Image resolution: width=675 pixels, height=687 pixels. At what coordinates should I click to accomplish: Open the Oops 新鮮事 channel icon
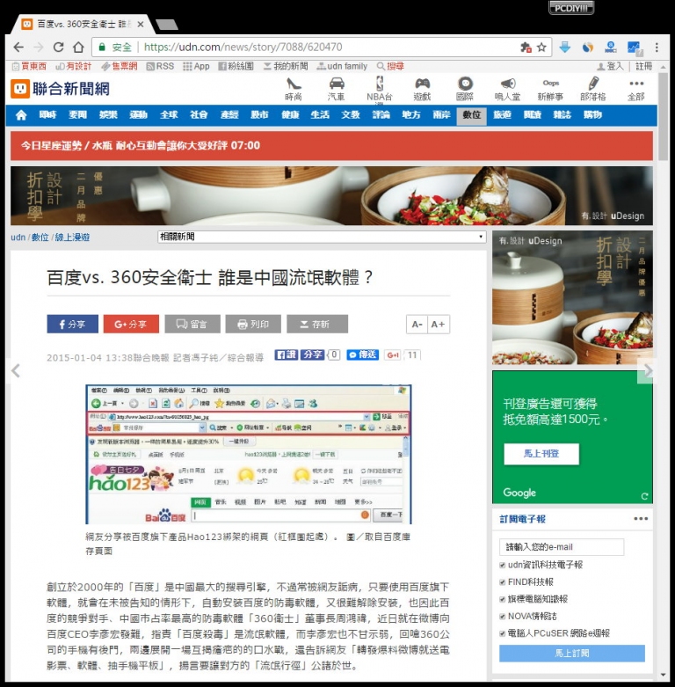(550, 89)
